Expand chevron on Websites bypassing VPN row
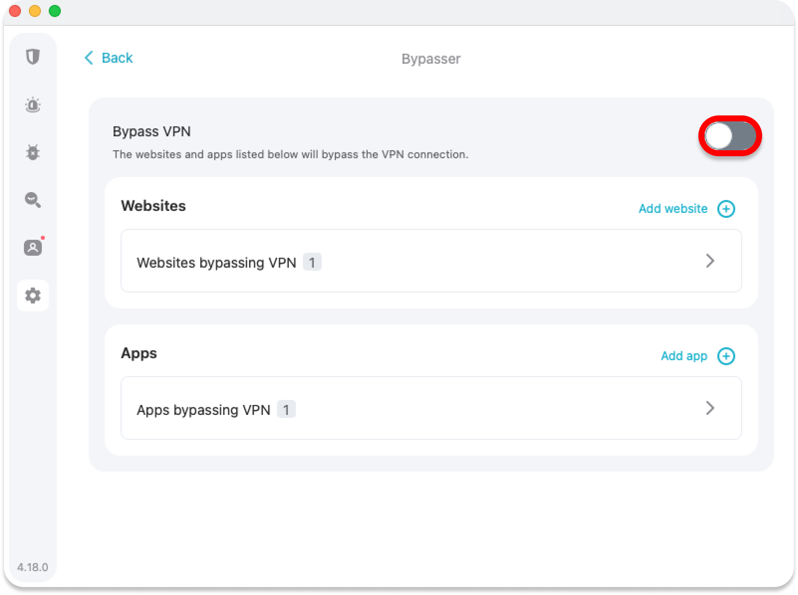Image resolution: width=798 pixels, height=595 pixels. 710,261
